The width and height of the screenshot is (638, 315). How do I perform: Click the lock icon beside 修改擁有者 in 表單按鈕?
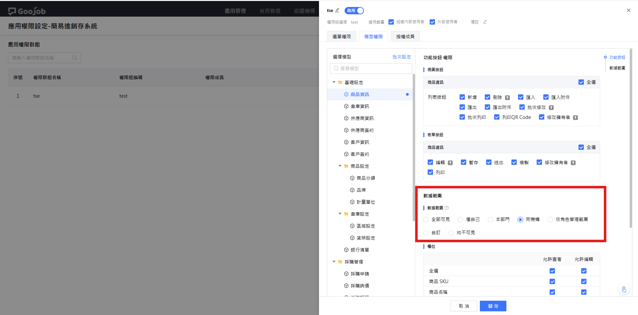coord(573,163)
